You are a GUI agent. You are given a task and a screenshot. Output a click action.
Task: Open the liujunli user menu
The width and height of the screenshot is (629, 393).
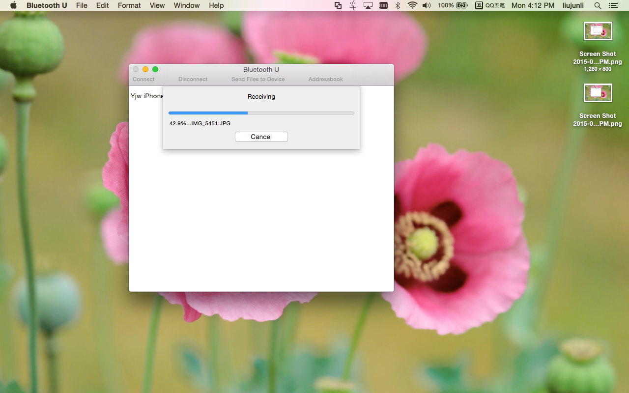tap(573, 5)
